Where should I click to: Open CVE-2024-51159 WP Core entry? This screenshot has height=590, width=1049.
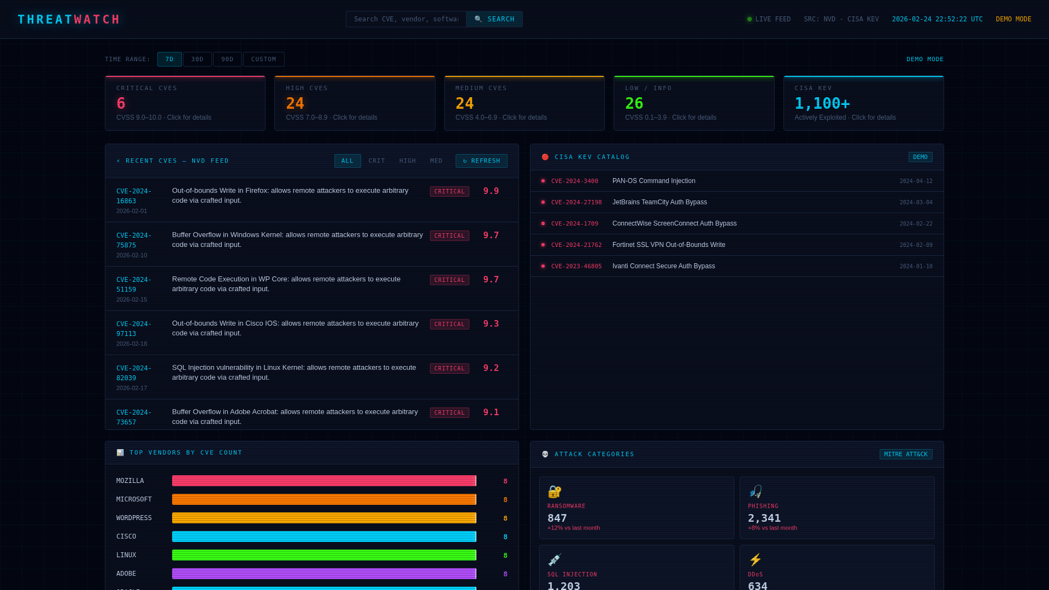coord(312,288)
